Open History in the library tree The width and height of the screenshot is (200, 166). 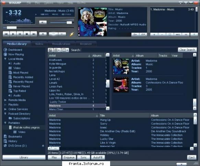coord(13,141)
